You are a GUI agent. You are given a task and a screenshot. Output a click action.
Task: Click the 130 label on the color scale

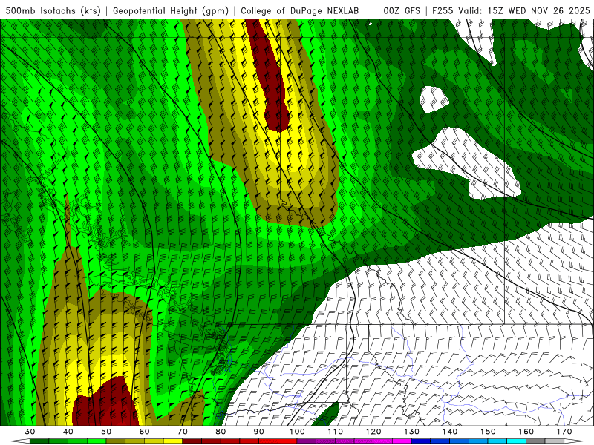pyautogui.click(x=411, y=432)
